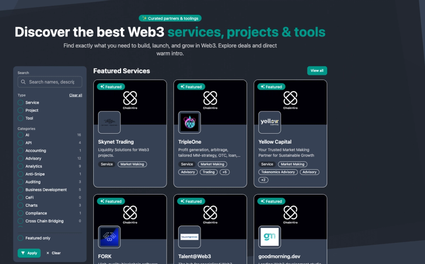Open the Yellow Capital card title
Screen dimensions: 425x264
point(275,142)
